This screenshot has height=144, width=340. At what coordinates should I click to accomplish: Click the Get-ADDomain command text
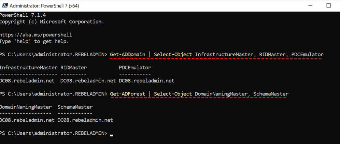pos(128,55)
